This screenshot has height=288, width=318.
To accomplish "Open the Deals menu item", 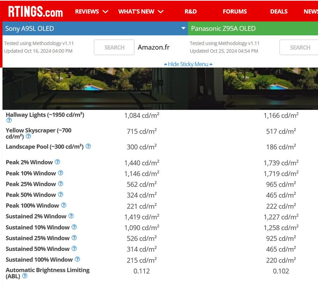I will pyautogui.click(x=279, y=12).
